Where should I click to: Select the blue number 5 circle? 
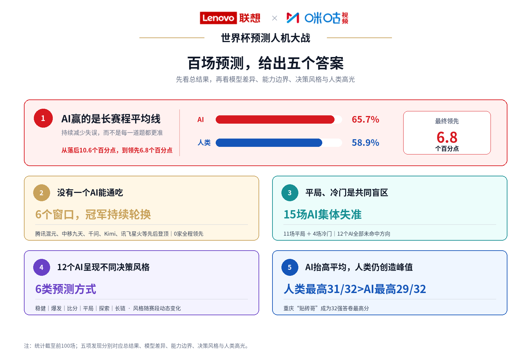tap(290, 268)
